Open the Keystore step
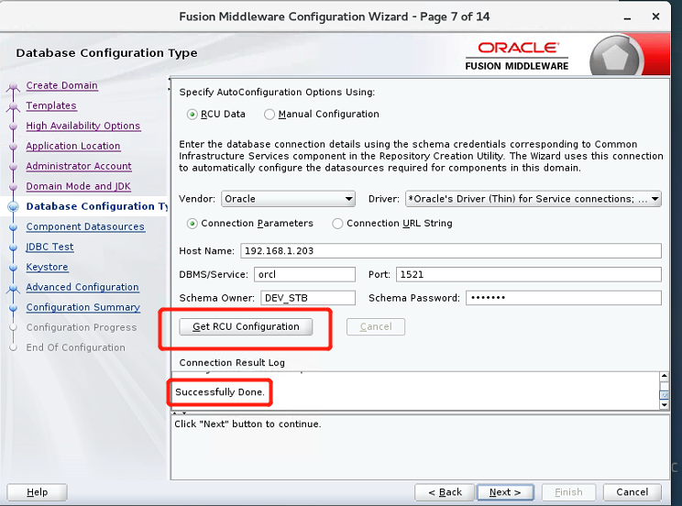The image size is (682, 506). (47, 267)
